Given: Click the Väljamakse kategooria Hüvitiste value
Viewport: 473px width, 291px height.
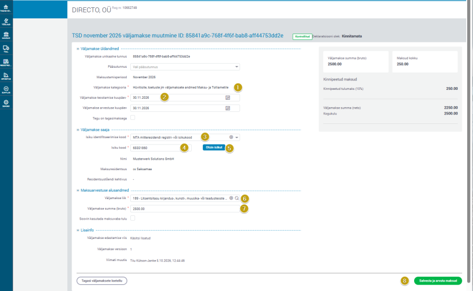Looking at the screenshot, I should coord(180,87).
